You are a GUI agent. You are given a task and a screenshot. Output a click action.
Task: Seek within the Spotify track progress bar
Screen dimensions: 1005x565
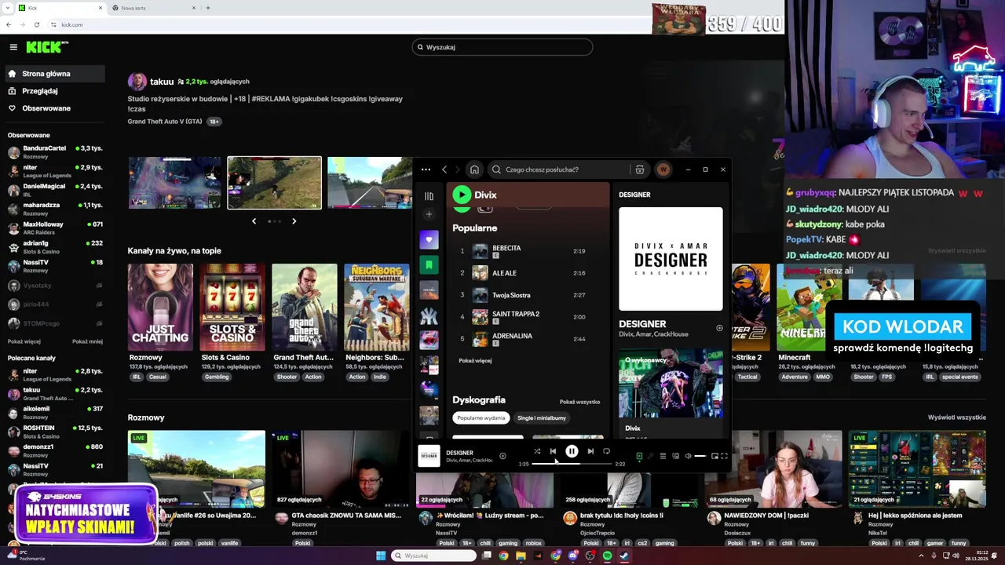coord(572,464)
